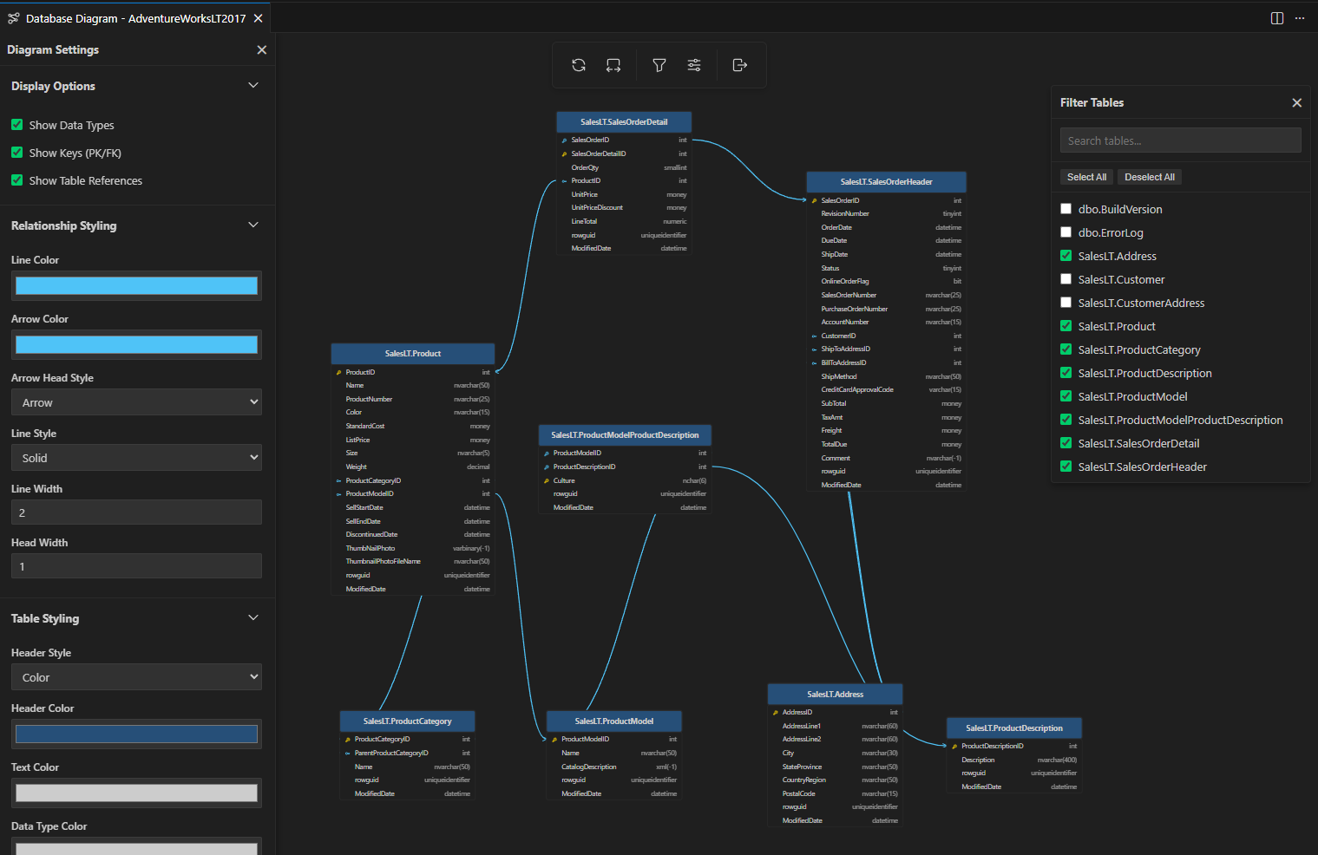Select the SalesLT.SalesOrderDetail table header
The height and width of the screenshot is (855, 1318).
pyautogui.click(x=624, y=122)
